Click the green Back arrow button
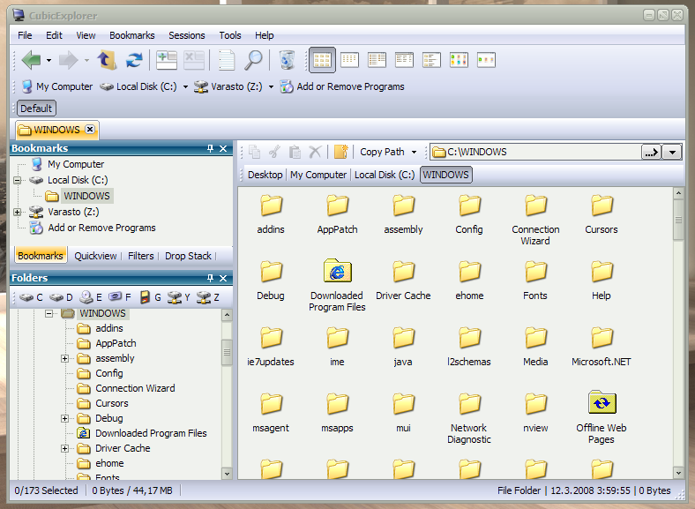The height and width of the screenshot is (509, 695). 31,60
